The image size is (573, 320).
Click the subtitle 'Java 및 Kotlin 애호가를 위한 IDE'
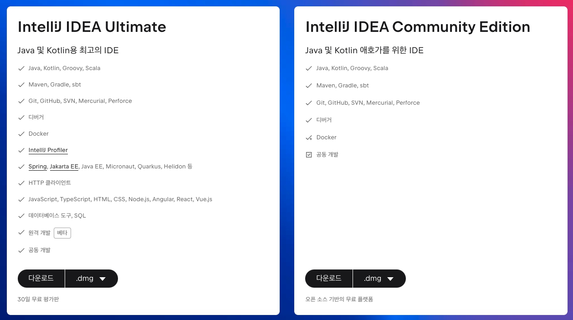pyautogui.click(x=364, y=51)
